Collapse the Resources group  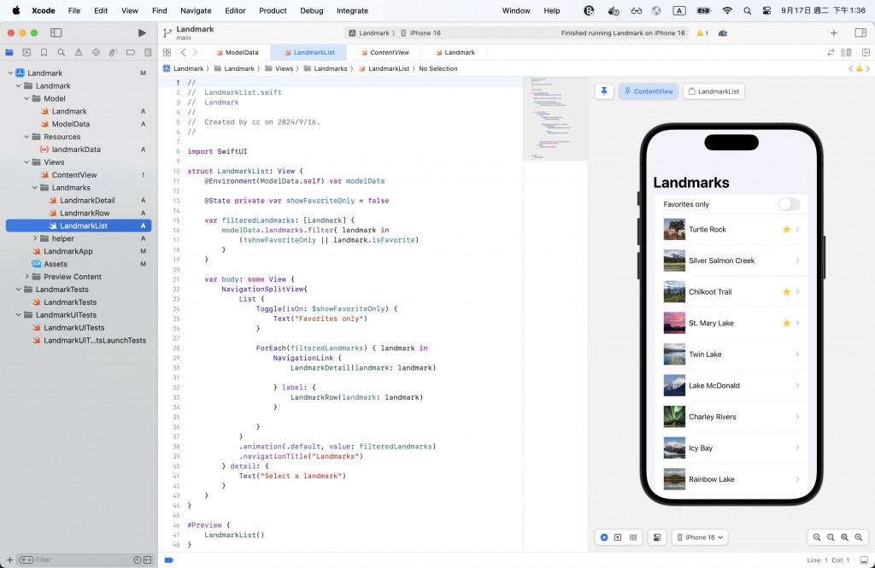(26, 137)
